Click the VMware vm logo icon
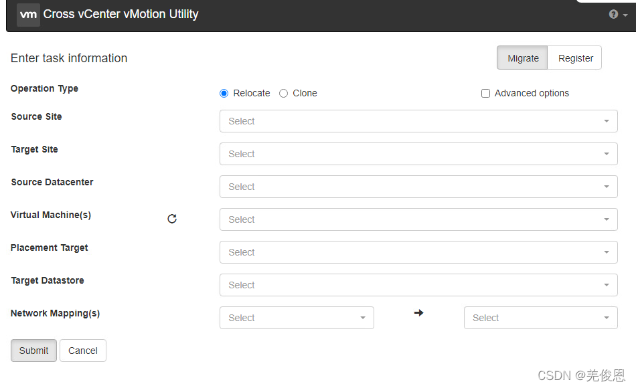636x388 pixels. pyautogui.click(x=28, y=15)
